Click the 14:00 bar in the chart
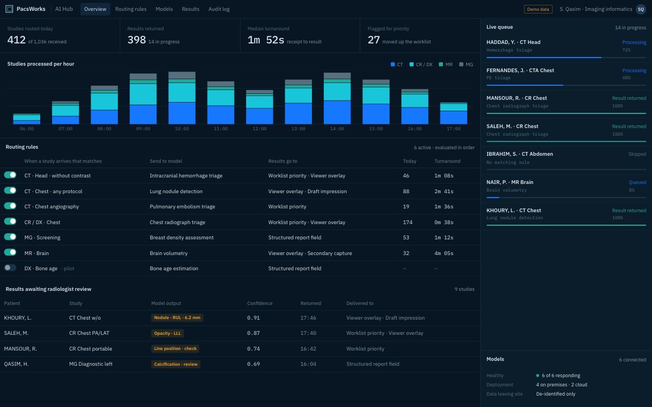 click(x=337, y=98)
